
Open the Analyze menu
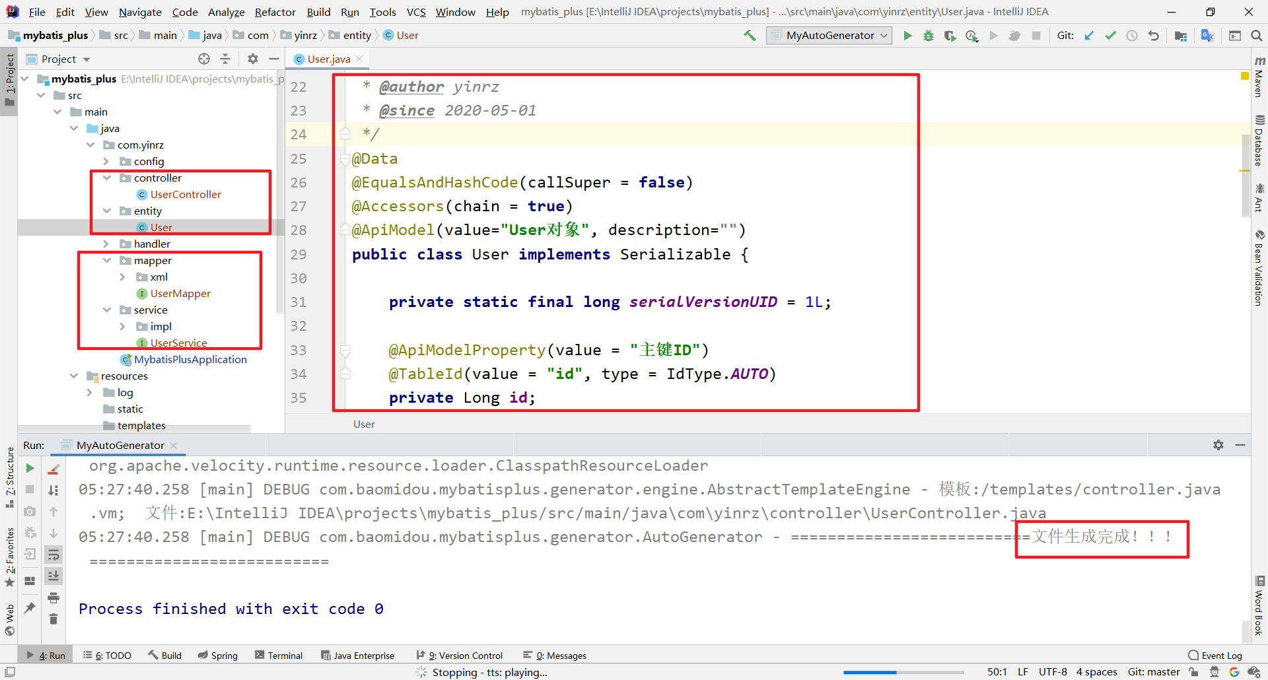click(x=227, y=12)
